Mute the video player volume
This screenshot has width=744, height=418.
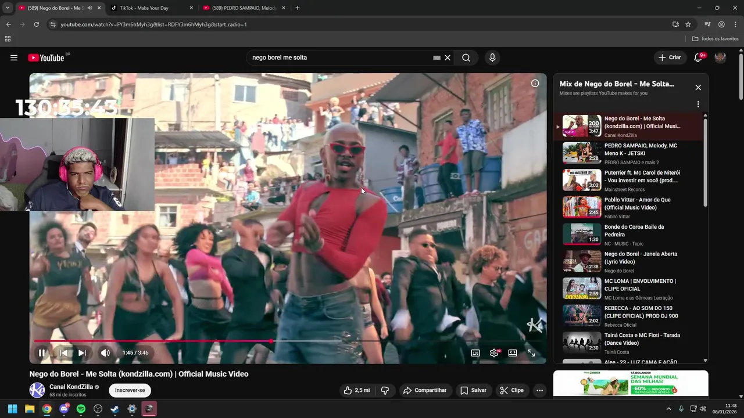[105, 352]
